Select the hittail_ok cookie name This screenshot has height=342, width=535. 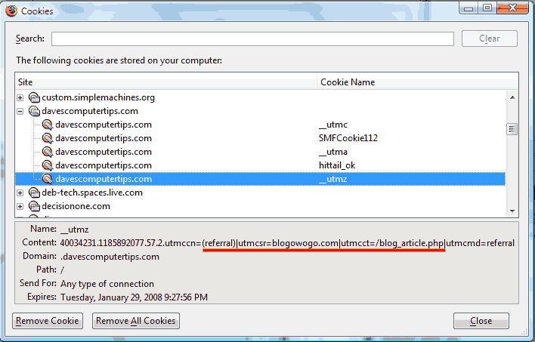tap(337, 165)
